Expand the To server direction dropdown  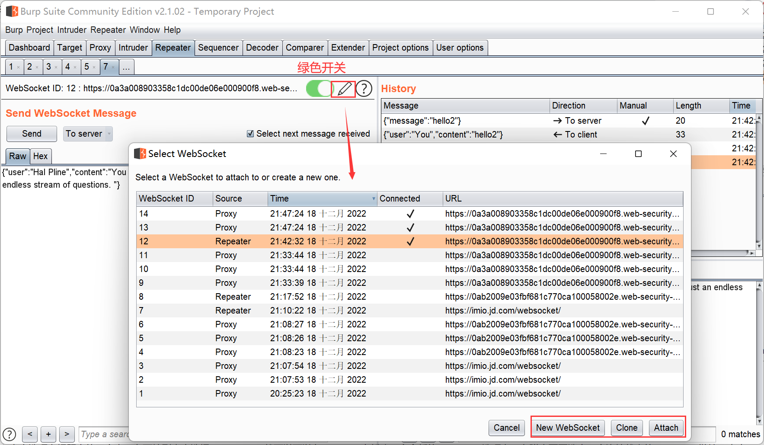pyautogui.click(x=109, y=134)
